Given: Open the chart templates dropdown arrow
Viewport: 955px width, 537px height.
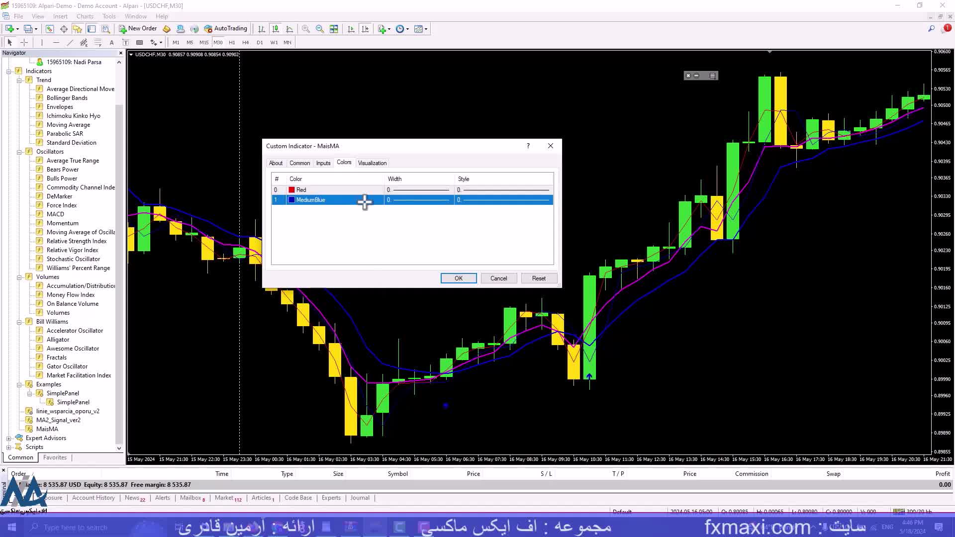Looking at the screenshot, I should pos(426,29).
